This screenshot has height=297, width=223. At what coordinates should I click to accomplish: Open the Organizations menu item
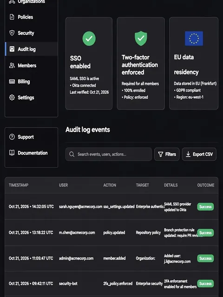point(31,2)
